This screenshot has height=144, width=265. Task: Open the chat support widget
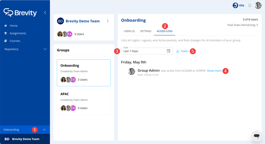(x=257, y=136)
